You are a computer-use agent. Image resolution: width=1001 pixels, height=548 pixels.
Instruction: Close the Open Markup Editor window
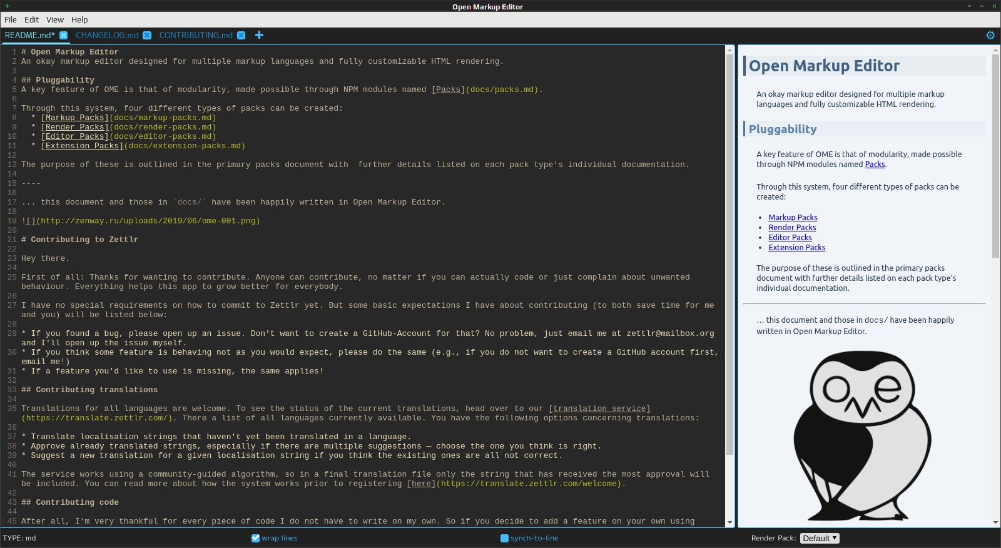(995, 6)
